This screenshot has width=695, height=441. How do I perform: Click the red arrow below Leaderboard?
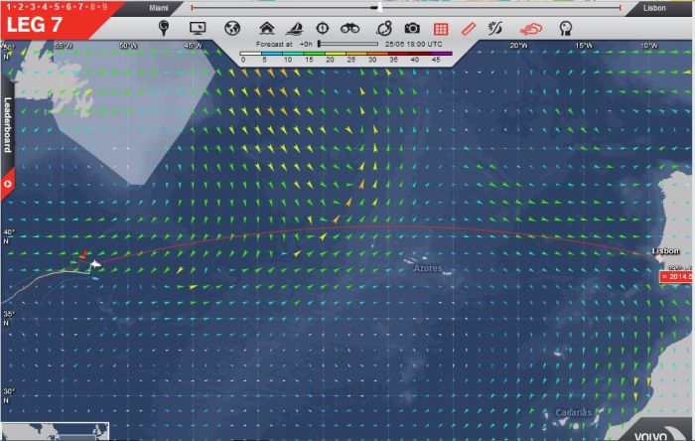7,184
